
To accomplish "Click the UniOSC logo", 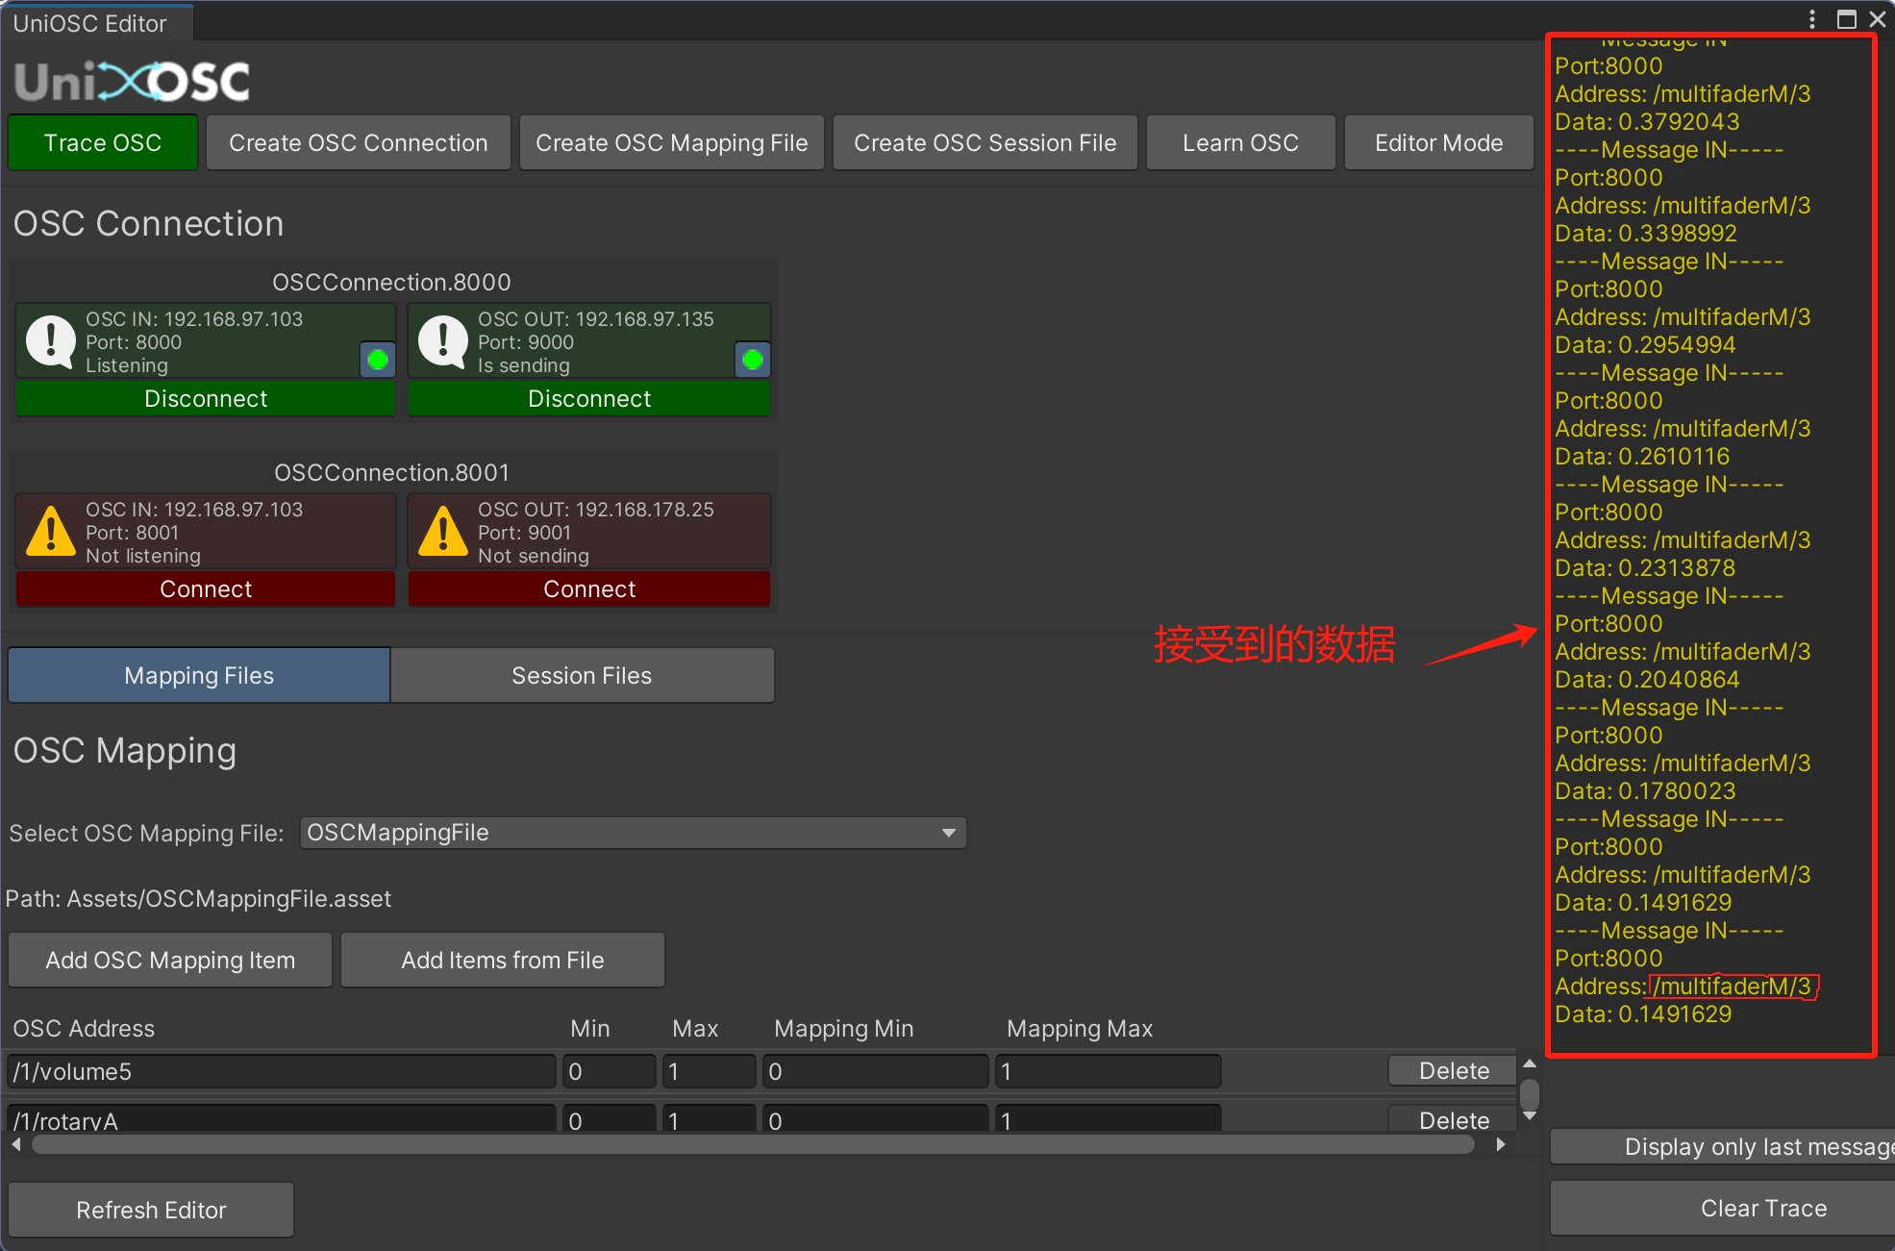I will 133,82.
